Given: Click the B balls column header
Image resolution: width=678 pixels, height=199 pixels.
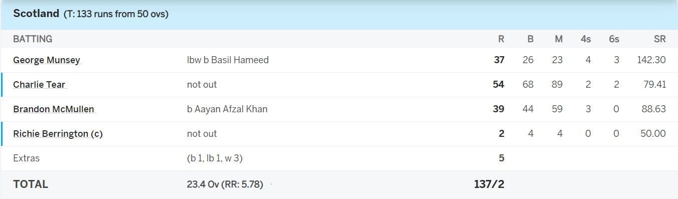Looking at the screenshot, I should (531, 39).
